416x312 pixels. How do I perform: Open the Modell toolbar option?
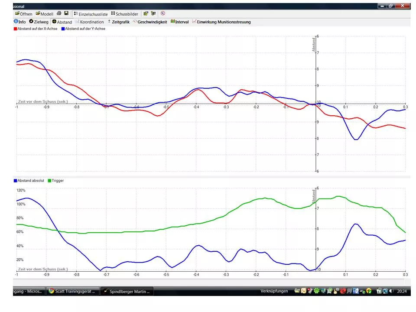pos(44,14)
